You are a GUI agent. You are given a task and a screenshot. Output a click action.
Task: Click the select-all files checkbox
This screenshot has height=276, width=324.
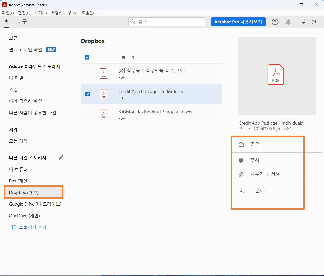point(87,57)
